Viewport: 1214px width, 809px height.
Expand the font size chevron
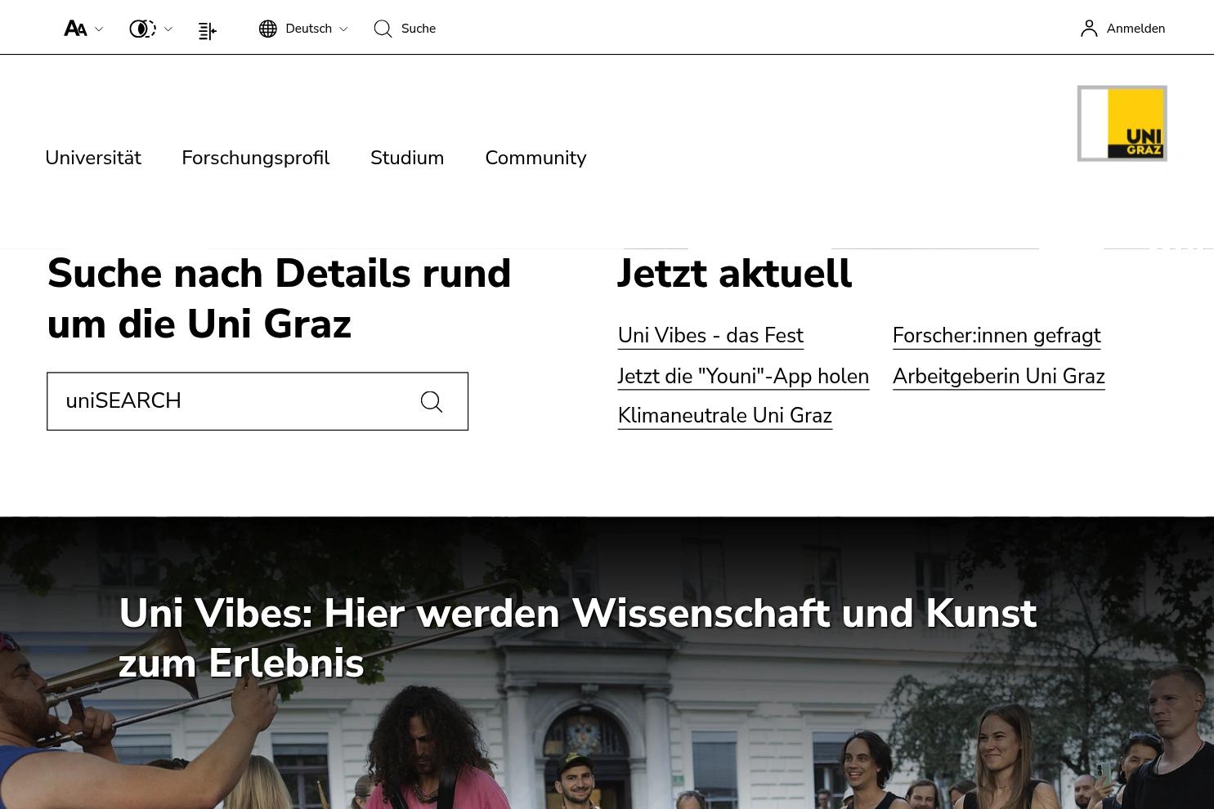click(99, 29)
